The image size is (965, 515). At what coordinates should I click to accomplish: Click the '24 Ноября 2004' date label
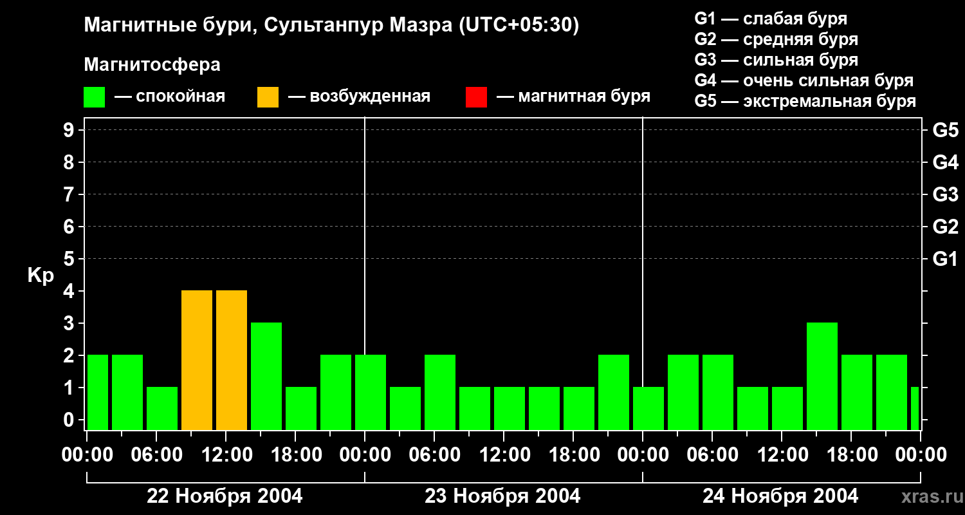point(780,496)
